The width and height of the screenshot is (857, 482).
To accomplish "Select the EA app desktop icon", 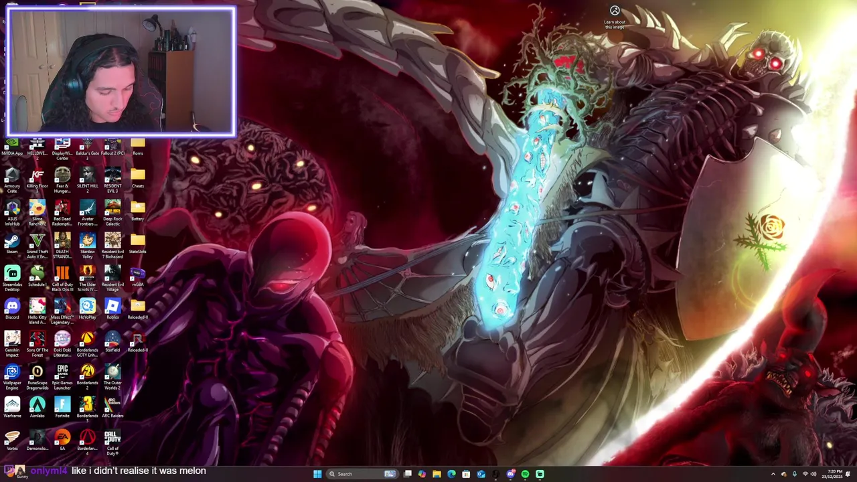I will 62,441.
